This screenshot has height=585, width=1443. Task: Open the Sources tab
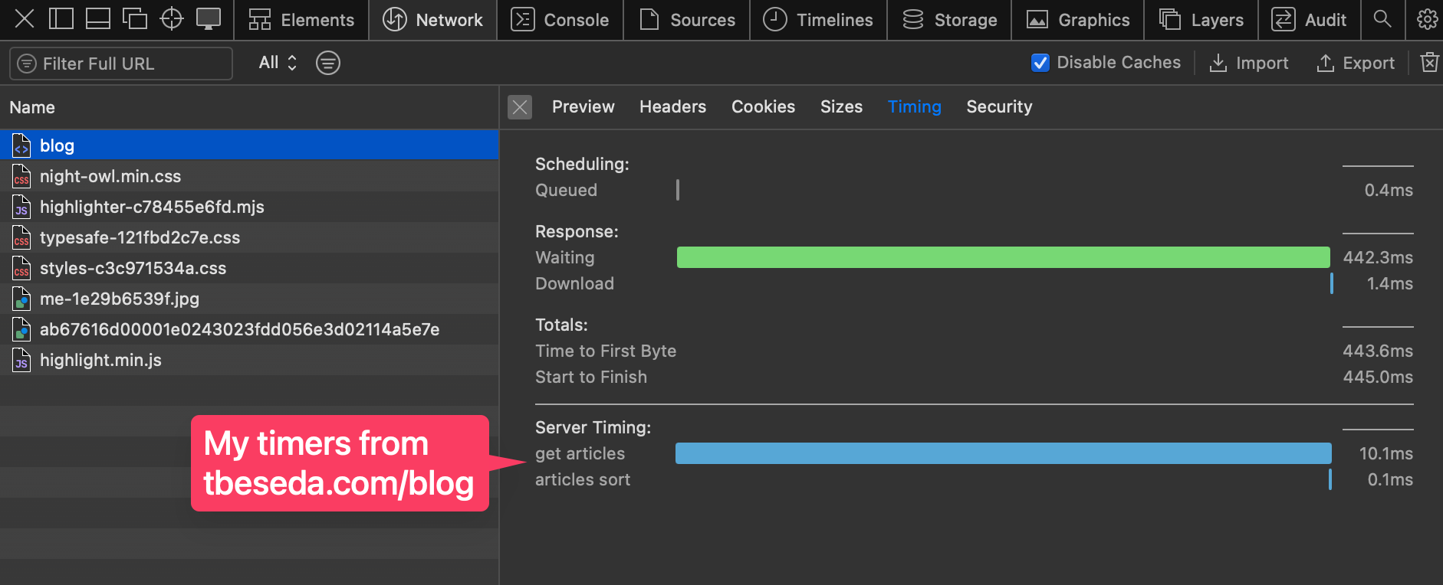tap(687, 20)
